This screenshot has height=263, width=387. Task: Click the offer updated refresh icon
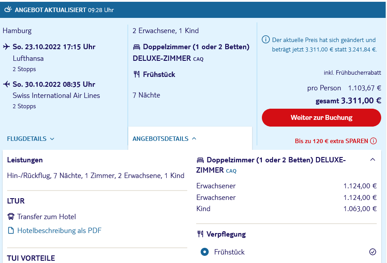click(8, 9)
